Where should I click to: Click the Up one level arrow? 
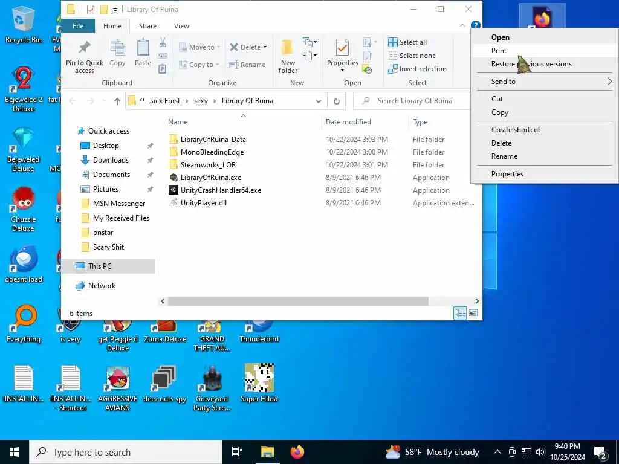tap(117, 101)
